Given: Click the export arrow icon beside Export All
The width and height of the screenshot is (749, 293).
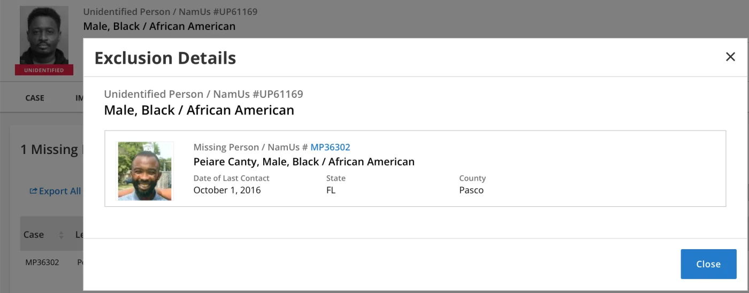Looking at the screenshot, I should pyautogui.click(x=33, y=191).
